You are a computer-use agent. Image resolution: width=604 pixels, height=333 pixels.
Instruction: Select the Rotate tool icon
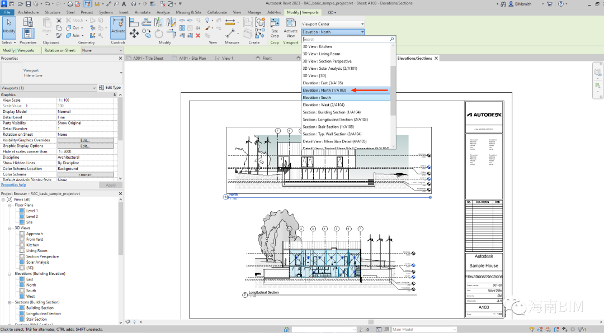tap(159, 34)
